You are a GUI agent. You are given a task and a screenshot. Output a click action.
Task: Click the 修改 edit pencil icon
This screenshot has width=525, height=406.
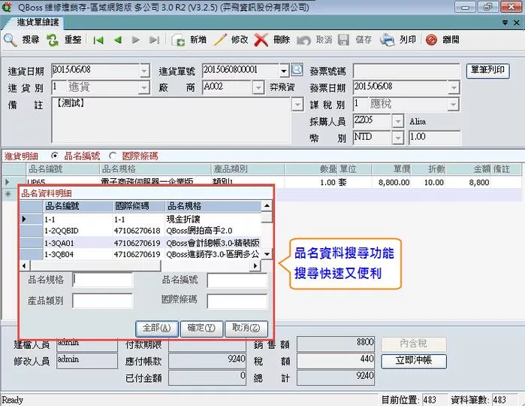click(x=220, y=40)
